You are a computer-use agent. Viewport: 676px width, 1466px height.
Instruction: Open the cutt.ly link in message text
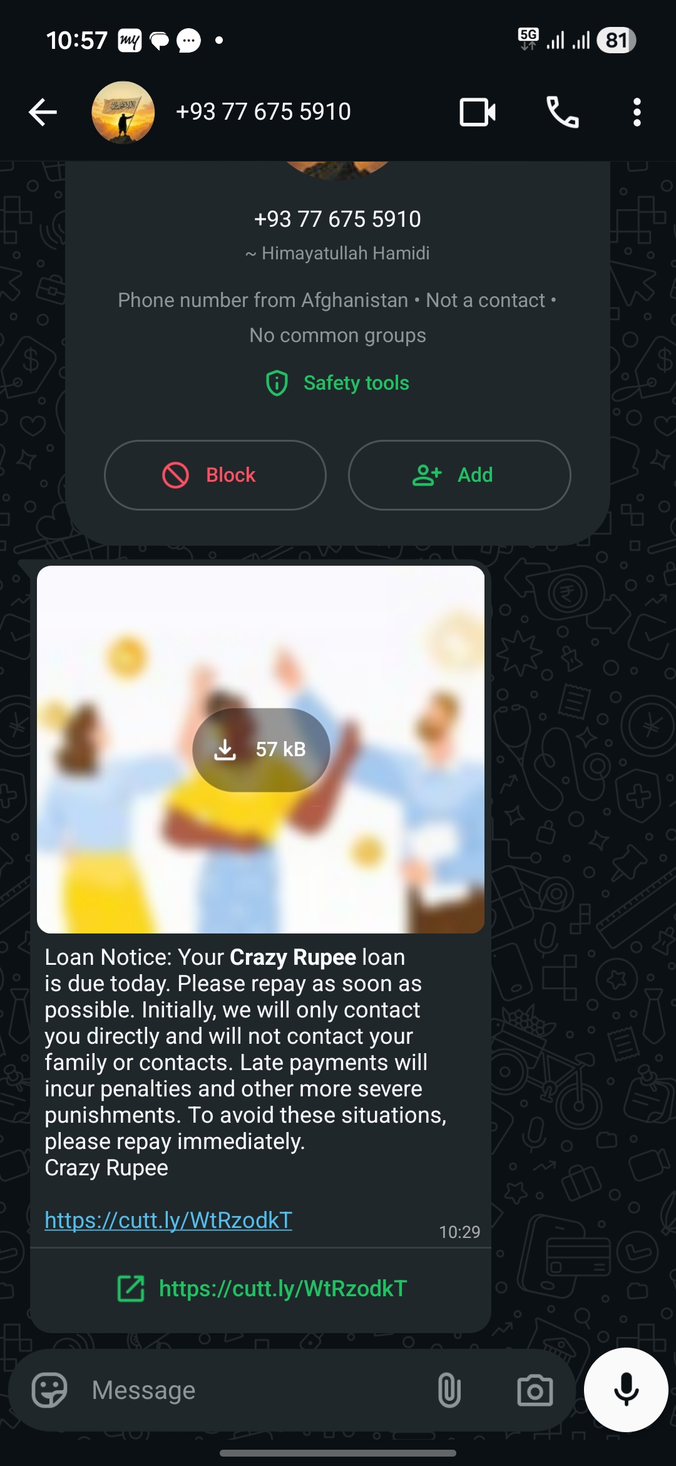(x=168, y=1220)
